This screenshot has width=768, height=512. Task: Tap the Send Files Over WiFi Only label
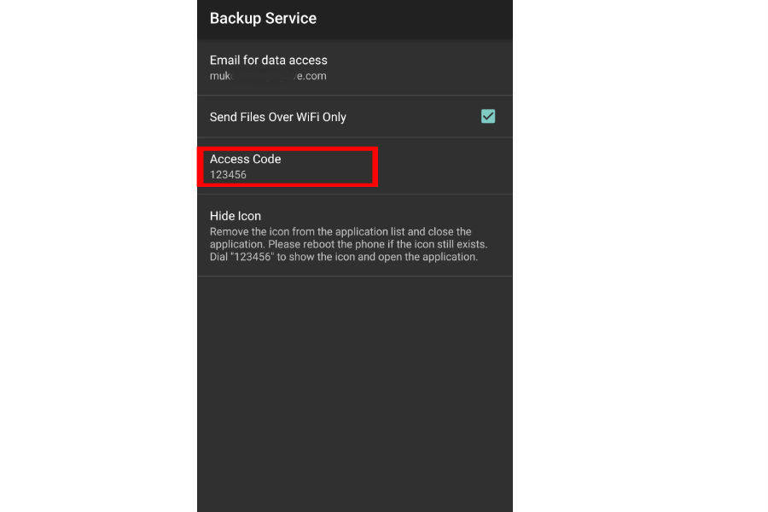point(278,117)
